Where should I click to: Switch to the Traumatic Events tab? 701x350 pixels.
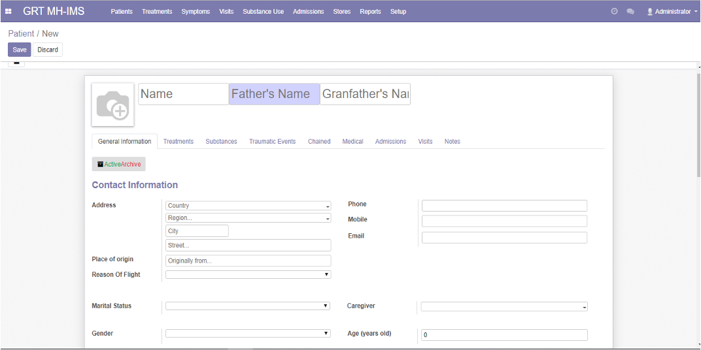pos(272,142)
